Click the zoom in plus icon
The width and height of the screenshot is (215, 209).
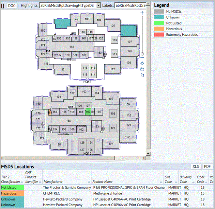click(x=142, y=13)
